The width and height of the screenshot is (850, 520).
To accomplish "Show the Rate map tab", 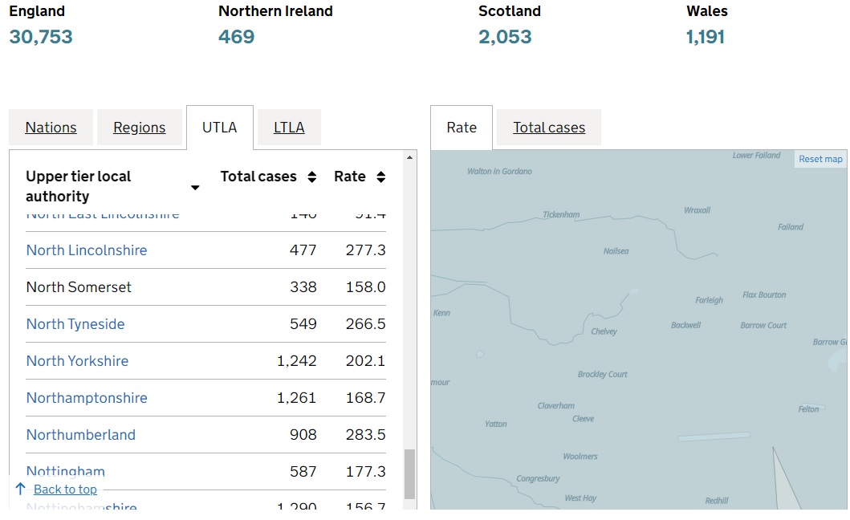I will click(462, 128).
